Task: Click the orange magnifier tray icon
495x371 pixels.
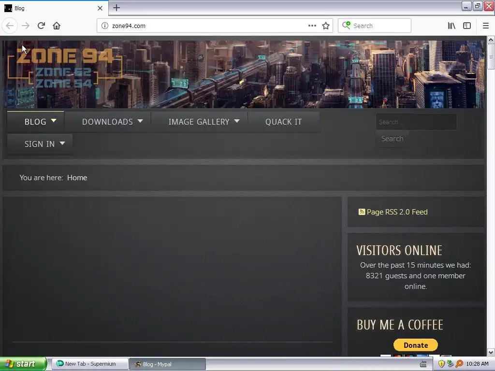Action: (x=459, y=364)
